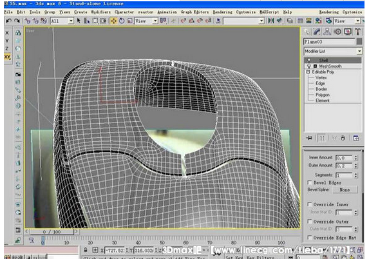Viewport: 369px width, 261px height.
Task: Toggle Window/Crossing selection mode
Action: [x=103, y=21]
